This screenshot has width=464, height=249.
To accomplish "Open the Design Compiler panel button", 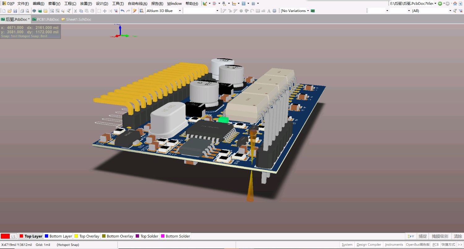I will point(369,245).
